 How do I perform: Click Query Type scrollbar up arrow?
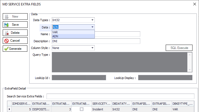click(190, 55)
